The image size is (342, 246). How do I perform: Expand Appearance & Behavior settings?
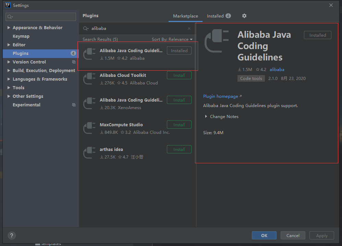9,27
